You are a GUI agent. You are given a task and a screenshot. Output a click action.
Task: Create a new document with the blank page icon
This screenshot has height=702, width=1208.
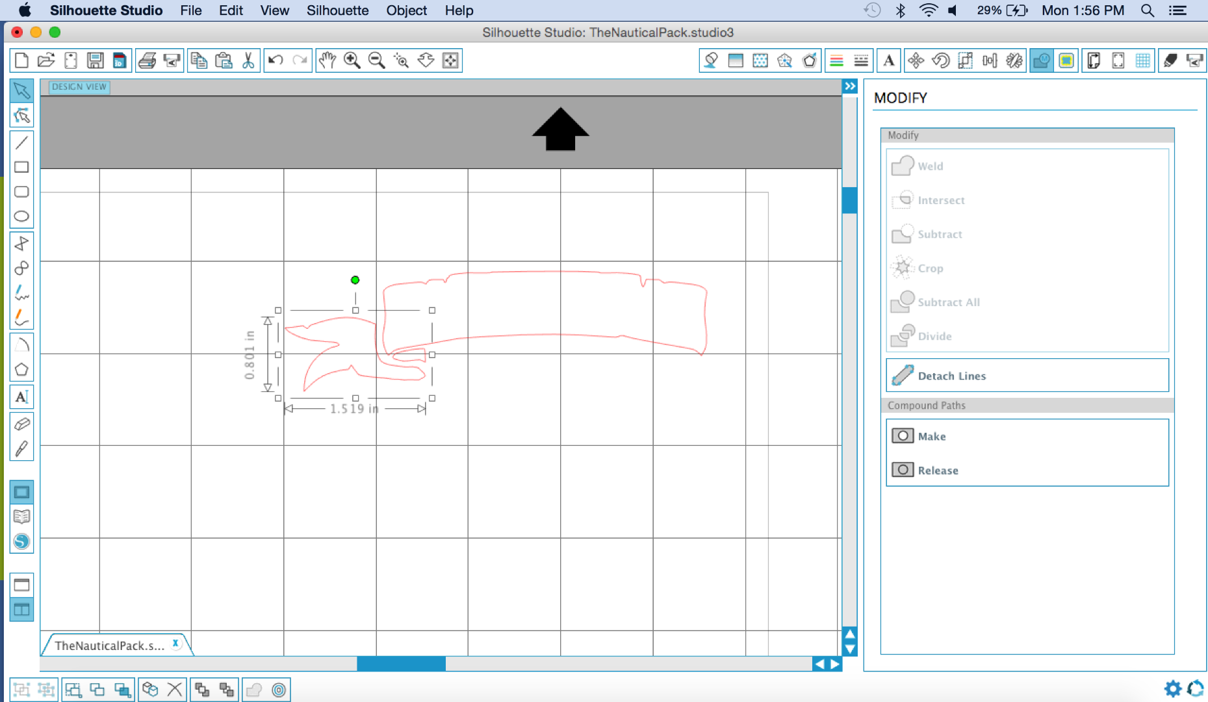21,60
